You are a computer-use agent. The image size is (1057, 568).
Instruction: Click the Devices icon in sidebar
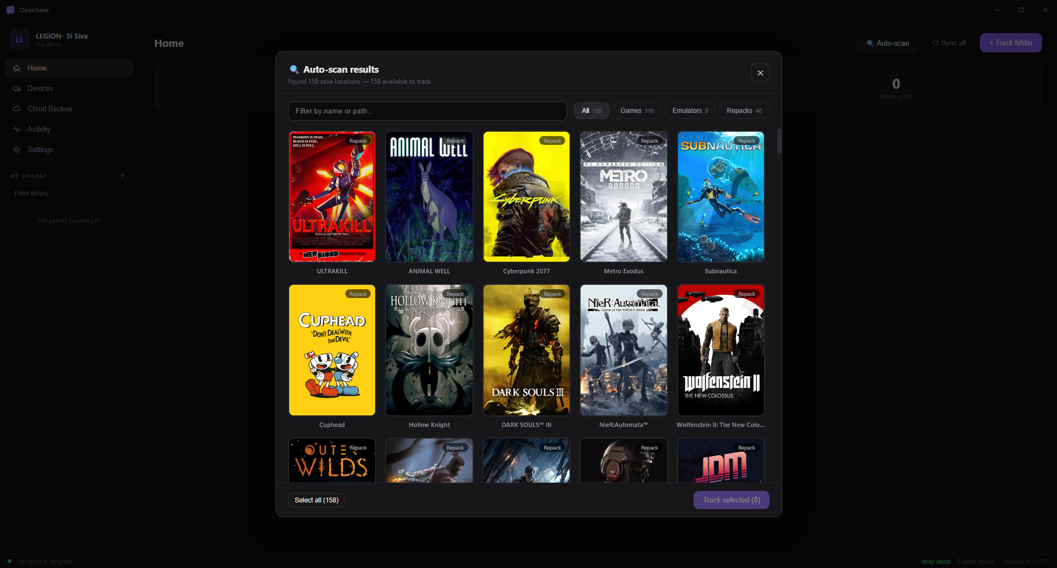[17, 89]
